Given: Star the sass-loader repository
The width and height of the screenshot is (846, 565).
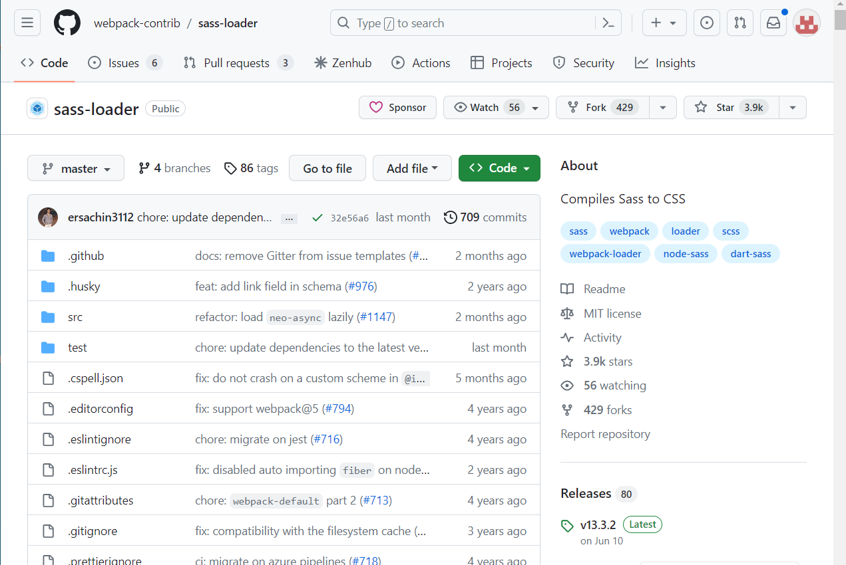Looking at the screenshot, I should (731, 108).
